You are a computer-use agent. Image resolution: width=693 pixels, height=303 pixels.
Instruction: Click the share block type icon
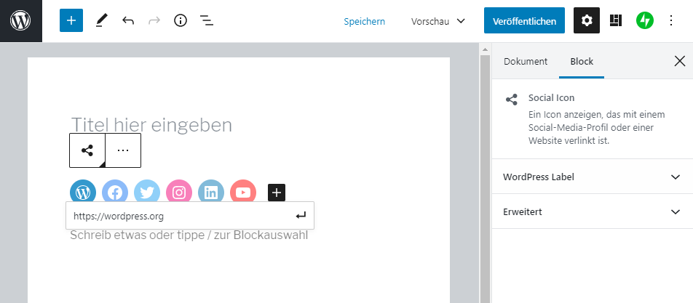coord(87,150)
